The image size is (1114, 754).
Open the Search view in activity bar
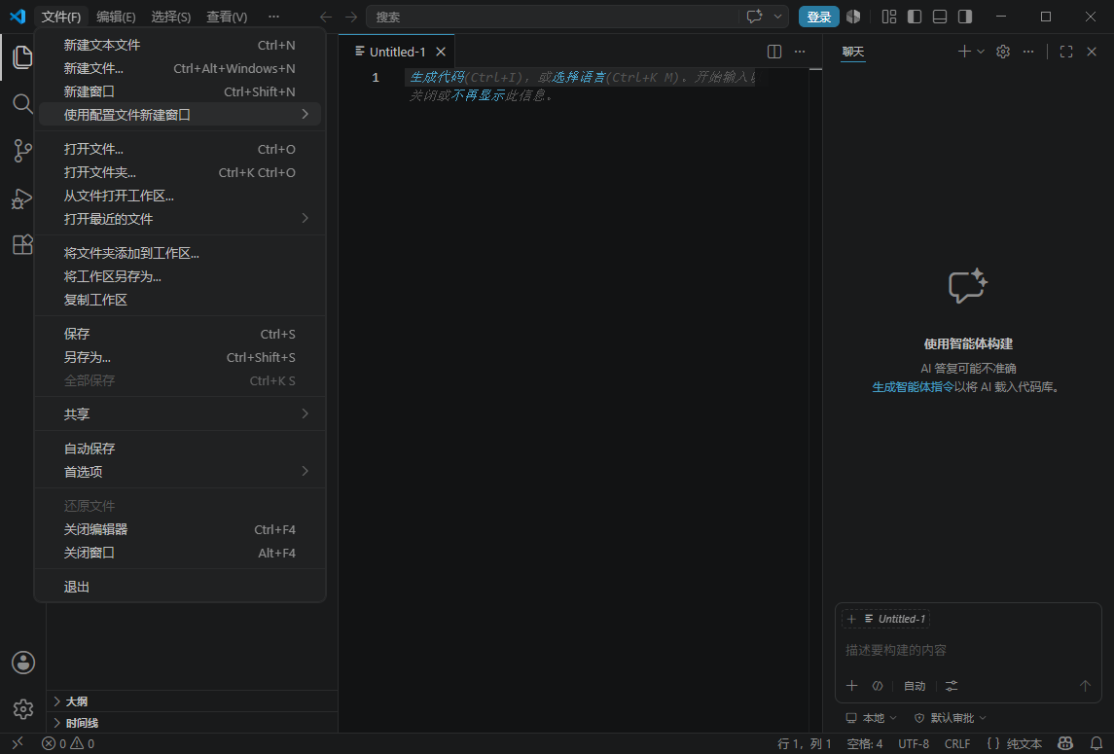tap(22, 104)
